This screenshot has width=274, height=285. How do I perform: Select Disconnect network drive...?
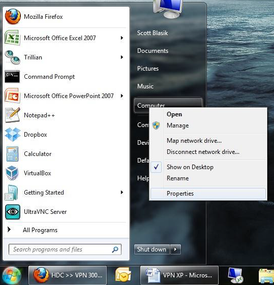pyautogui.click(x=203, y=152)
